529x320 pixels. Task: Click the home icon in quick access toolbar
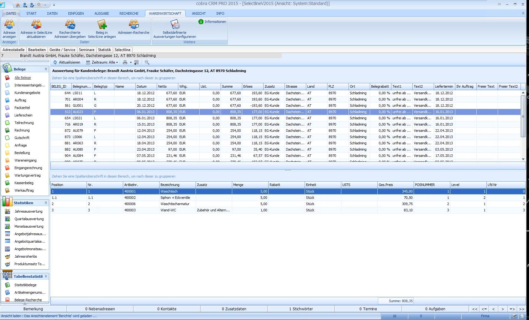[18, 5]
